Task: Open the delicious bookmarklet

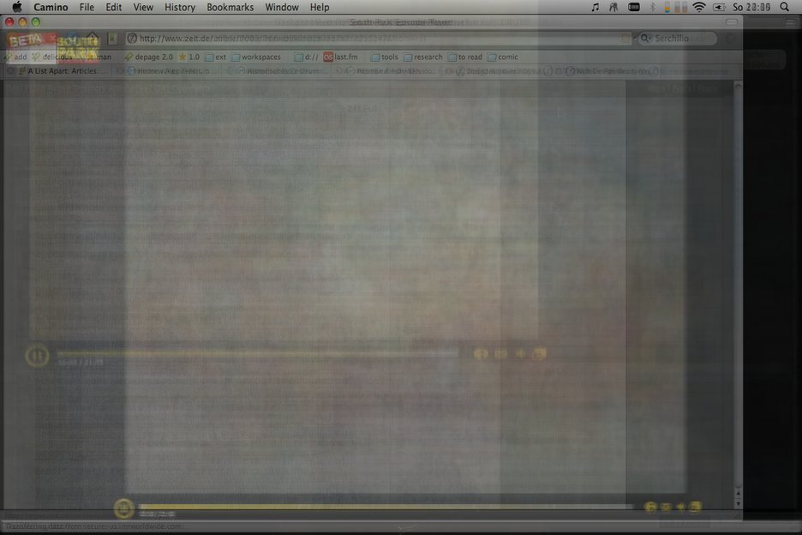Action: point(52,57)
